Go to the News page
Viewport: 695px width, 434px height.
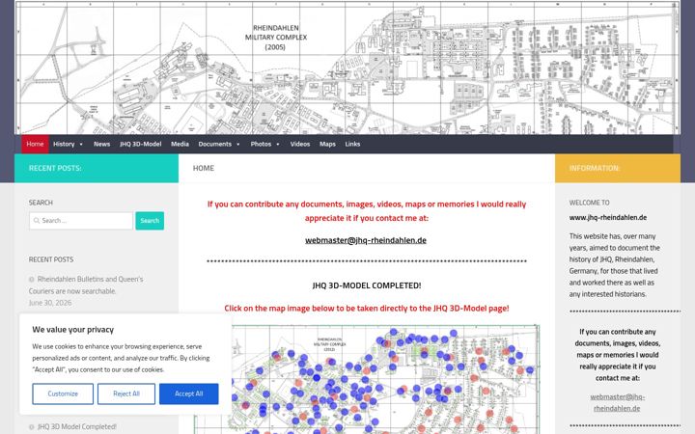tap(101, 144)
